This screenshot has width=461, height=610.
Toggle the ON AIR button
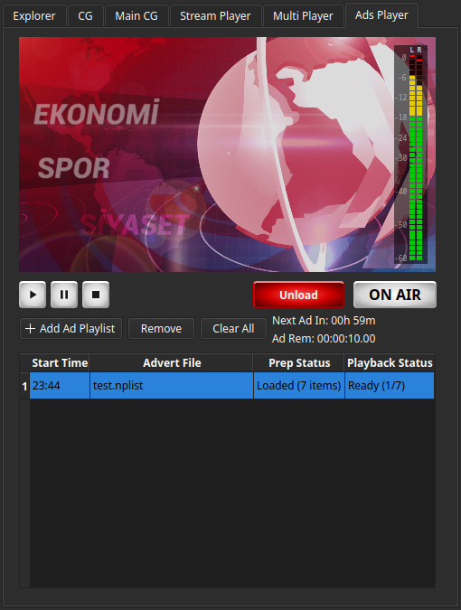(395, 295)
